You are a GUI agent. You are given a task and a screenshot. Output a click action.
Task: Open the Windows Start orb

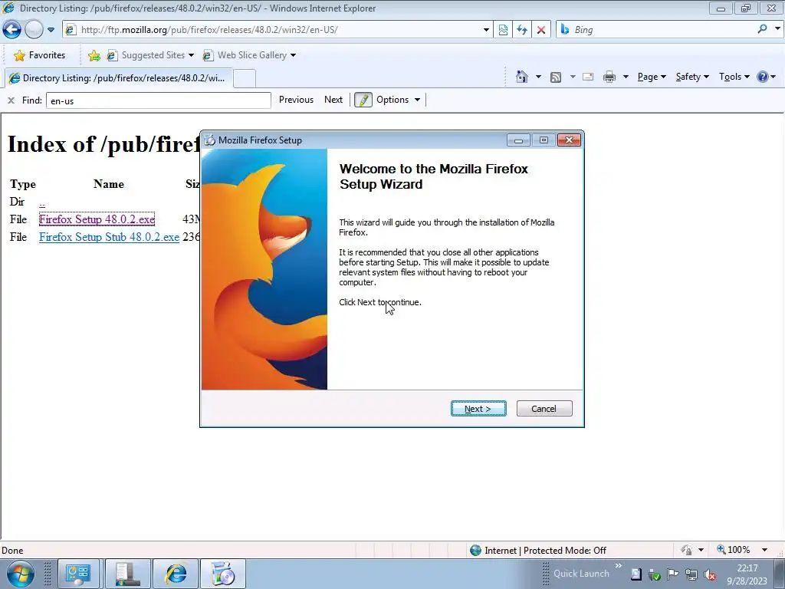tap(21, 574)
